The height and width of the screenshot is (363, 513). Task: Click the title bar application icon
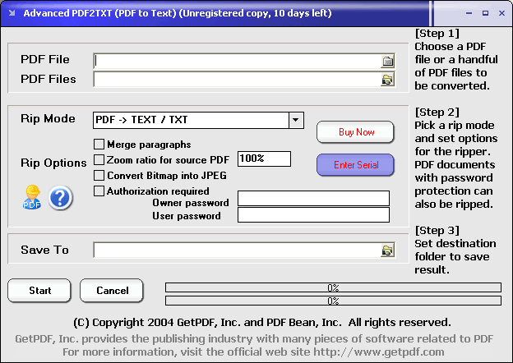[x=10, y=12]
